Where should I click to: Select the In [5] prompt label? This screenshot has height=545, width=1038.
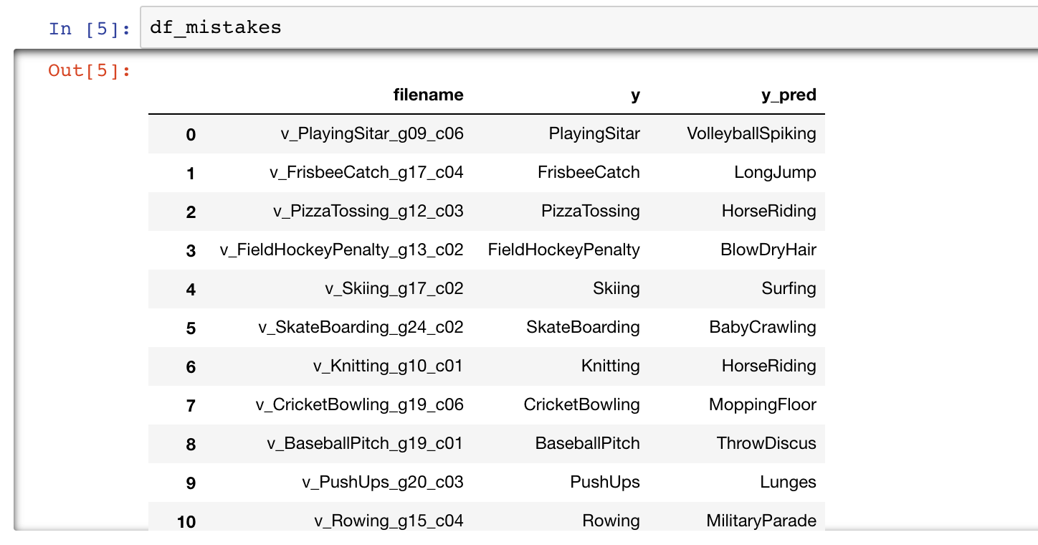click(x=90, y=29)
